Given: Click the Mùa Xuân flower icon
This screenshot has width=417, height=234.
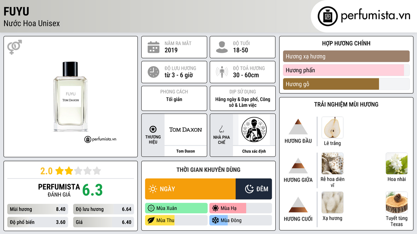Looking at the screenshot, I should [151, 208].
